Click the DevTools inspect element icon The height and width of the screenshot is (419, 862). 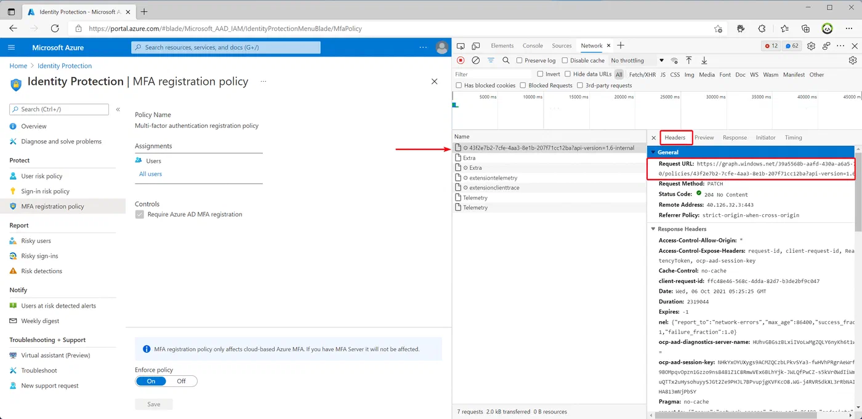coord(461,46)
